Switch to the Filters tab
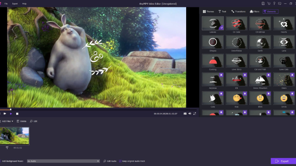Screen dimensions: 296x166 click(255, 12)
